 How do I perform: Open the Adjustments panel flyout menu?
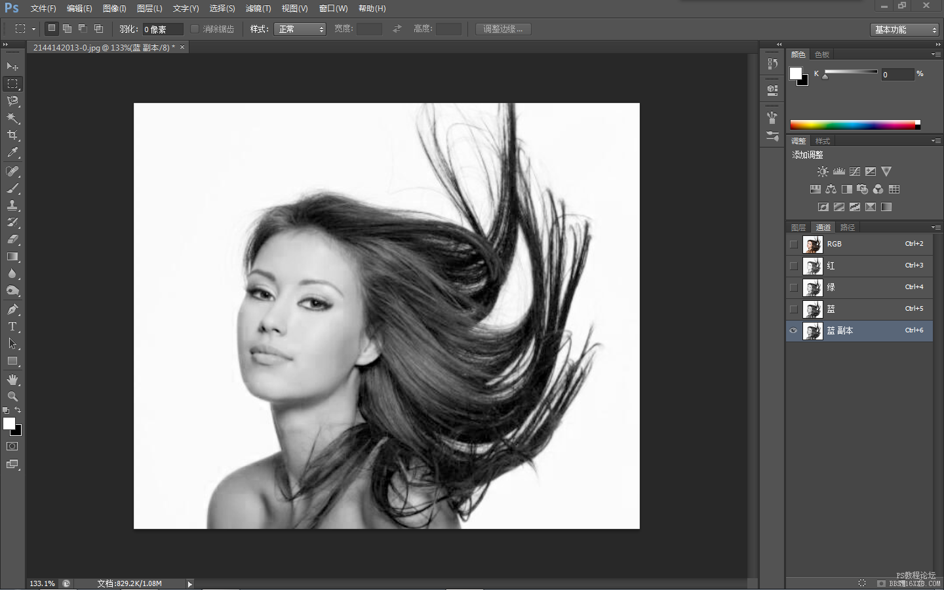[x=936, y=141]
